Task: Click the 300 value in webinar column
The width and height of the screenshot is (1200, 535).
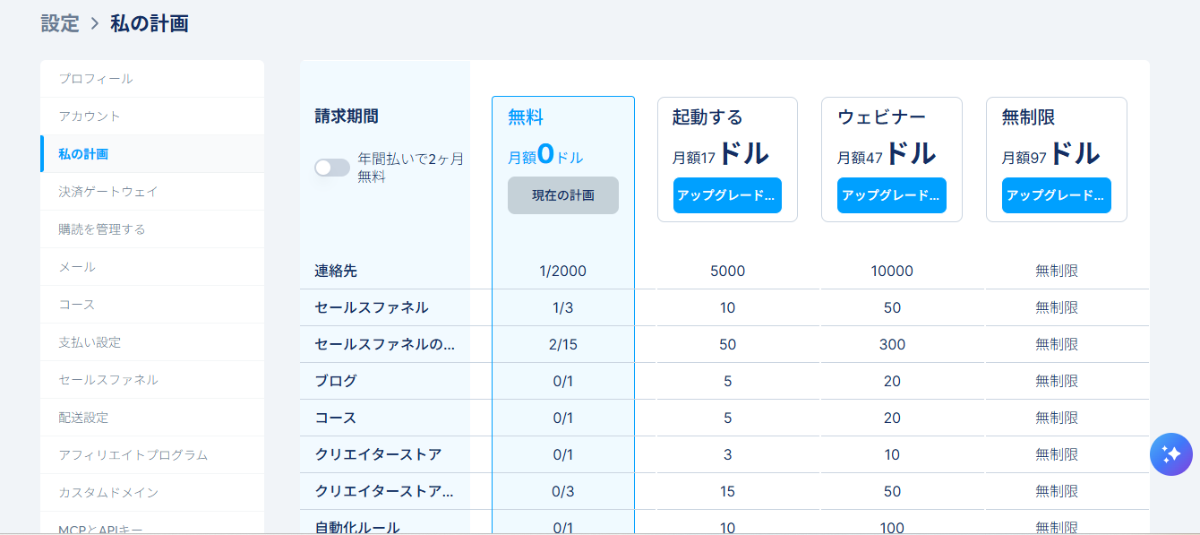Action: 892,344
